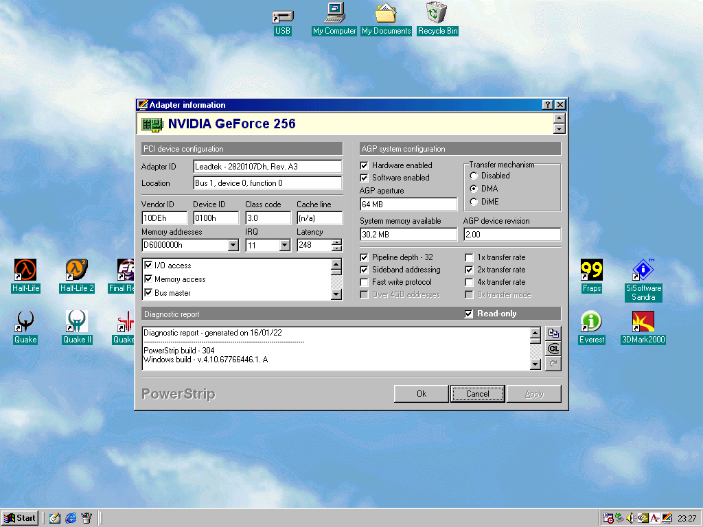Uncheck Sideband addressing

point(365,270)
